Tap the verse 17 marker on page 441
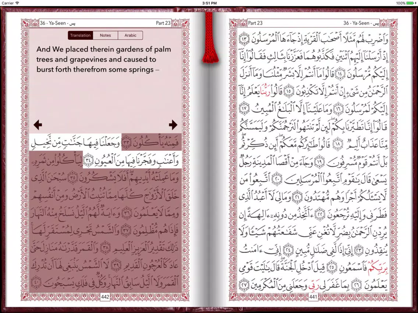 (x=244, y=109)
